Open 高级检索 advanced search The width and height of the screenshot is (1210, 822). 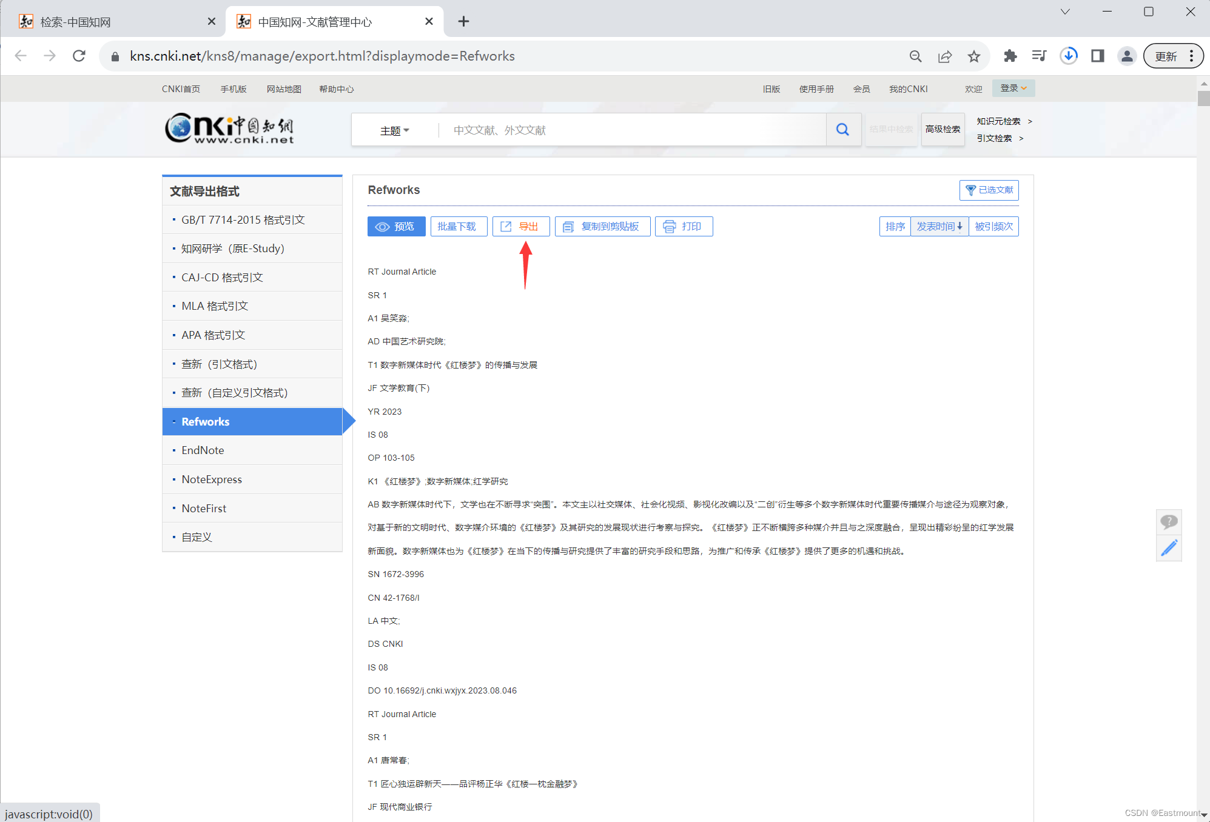pos(943,129)
